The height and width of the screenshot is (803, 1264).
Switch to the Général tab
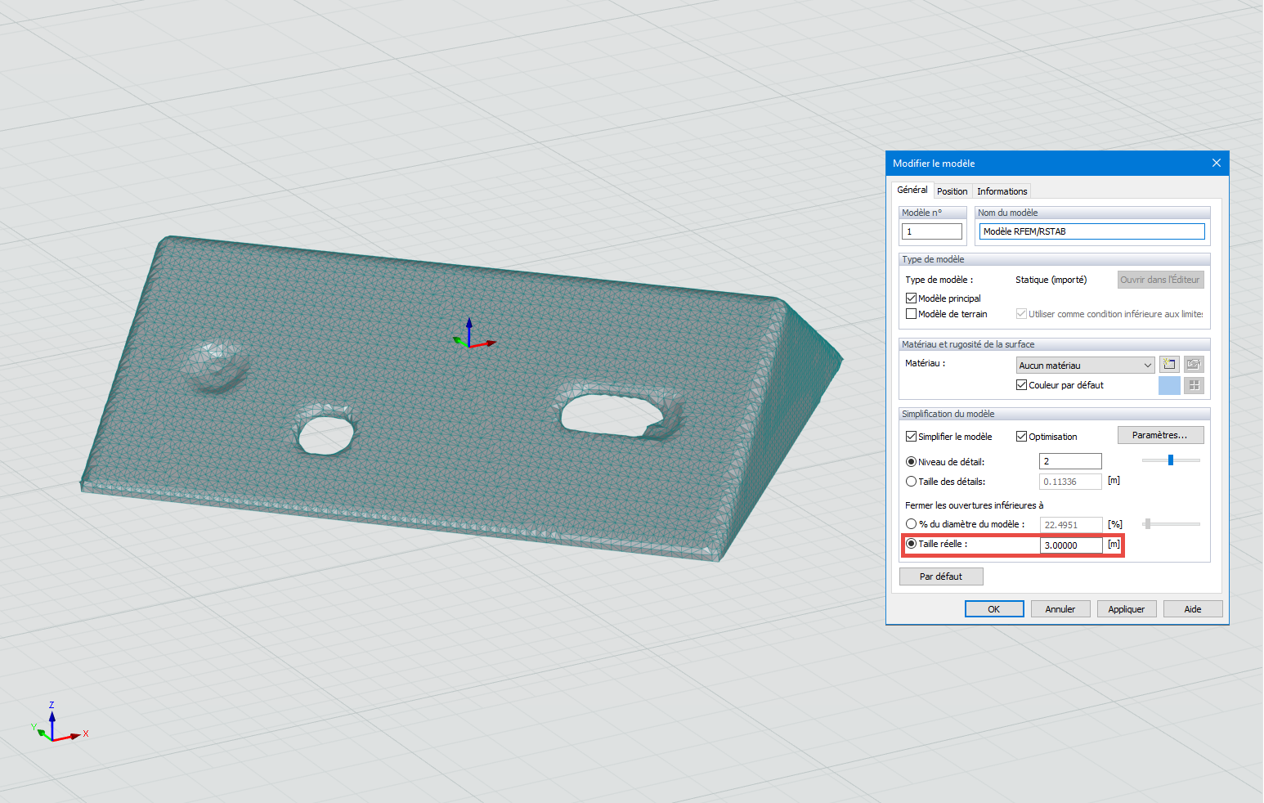tap(912, 190)
